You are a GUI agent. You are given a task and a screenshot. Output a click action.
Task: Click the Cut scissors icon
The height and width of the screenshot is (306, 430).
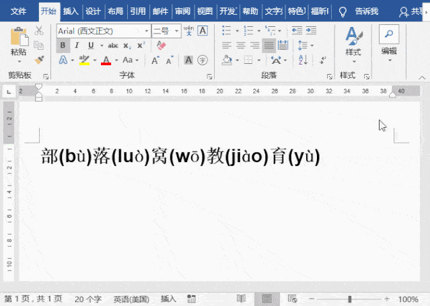(39, 31)
